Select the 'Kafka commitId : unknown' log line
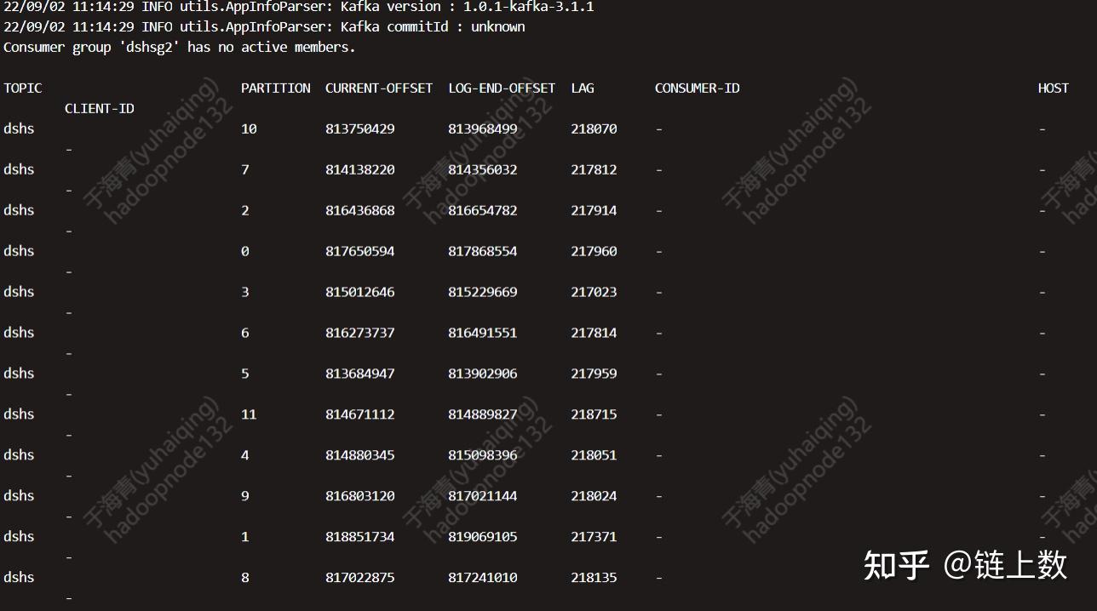The height and width of the screenshot is (611, 1097). point(264,26)
